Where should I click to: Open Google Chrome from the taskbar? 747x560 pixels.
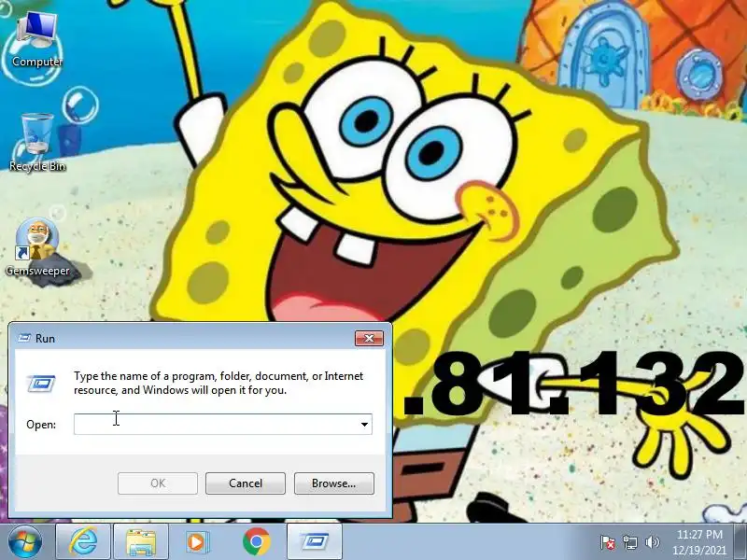(x=256, y=542)
